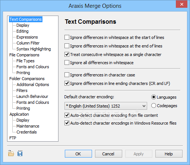Open the Launch Behaviour page
The width and height of the screenshot is (190, 165).
32,96
